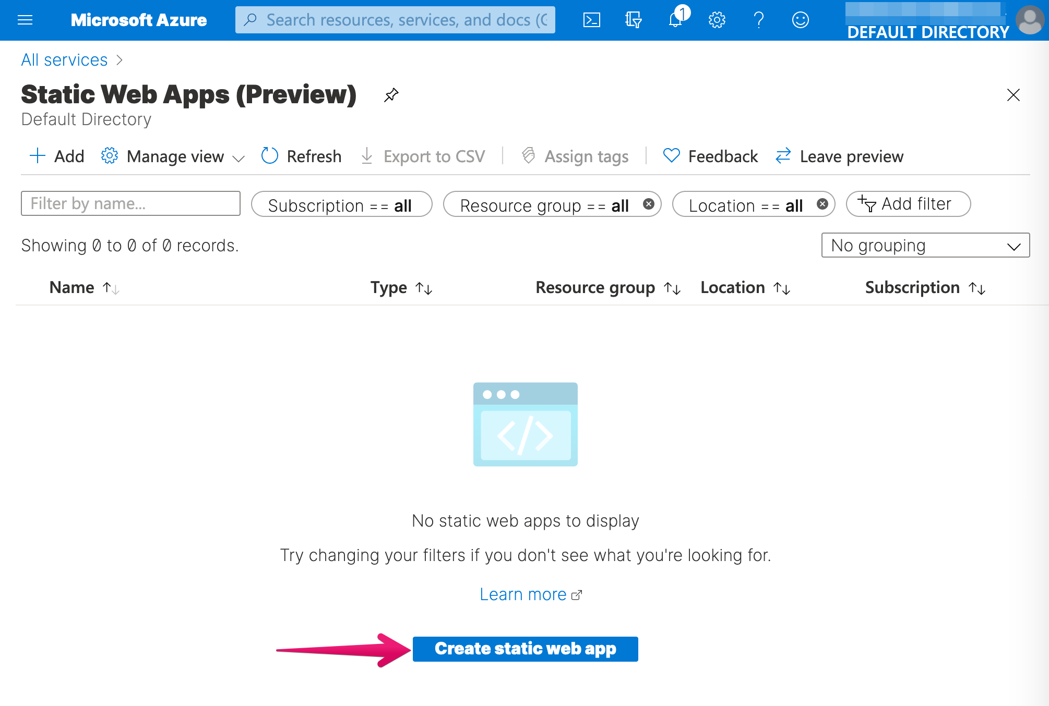Remove the Location filter
1049x706 pixels.
[822, 204]
